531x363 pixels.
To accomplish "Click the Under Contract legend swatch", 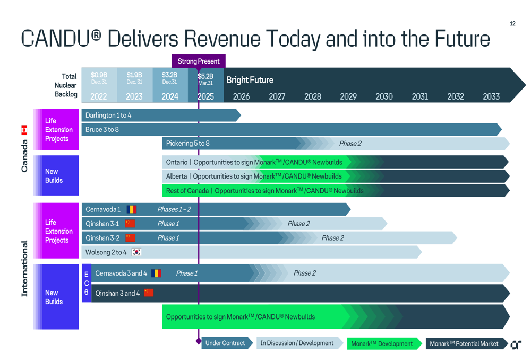I will tap(227, 343).
